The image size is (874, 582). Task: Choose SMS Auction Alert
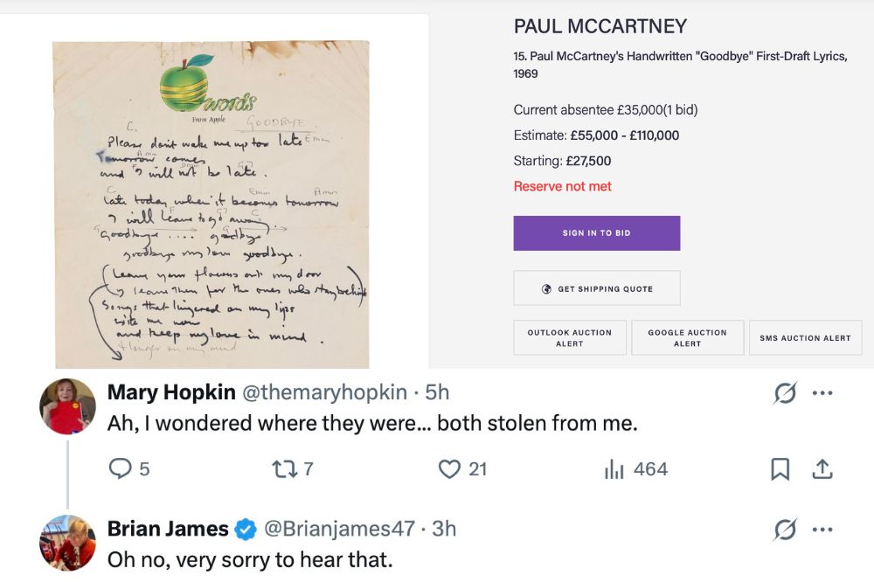click(805, 338)
